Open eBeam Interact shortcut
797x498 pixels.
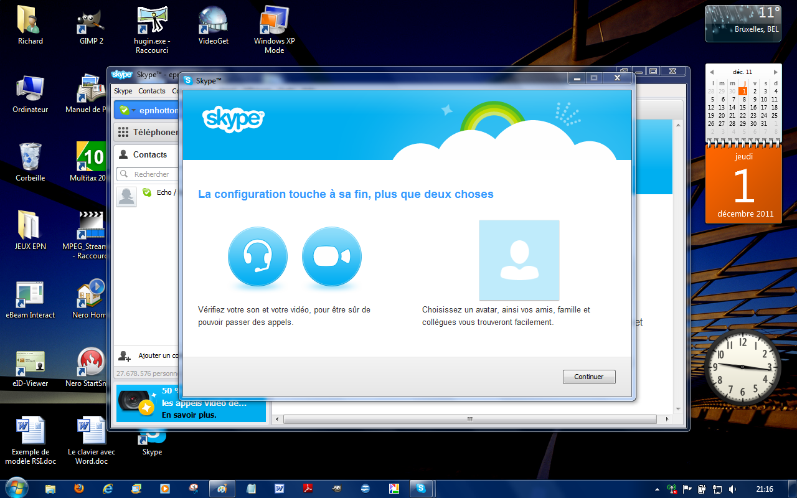[30, 299]
